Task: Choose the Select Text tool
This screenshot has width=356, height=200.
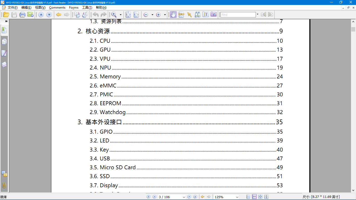Action: pyautogui.click(x=206, y=15)
